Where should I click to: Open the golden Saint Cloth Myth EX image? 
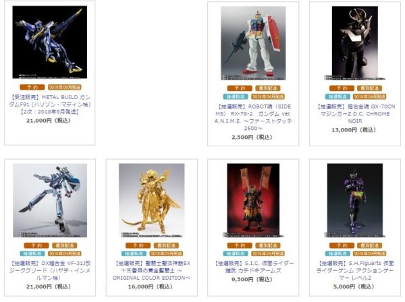click(x=152, y=200)
